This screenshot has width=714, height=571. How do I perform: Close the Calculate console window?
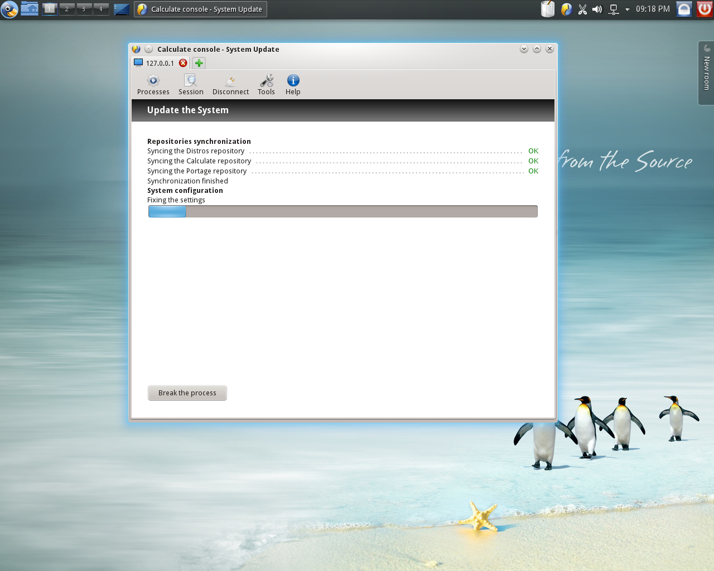(549, 49)
